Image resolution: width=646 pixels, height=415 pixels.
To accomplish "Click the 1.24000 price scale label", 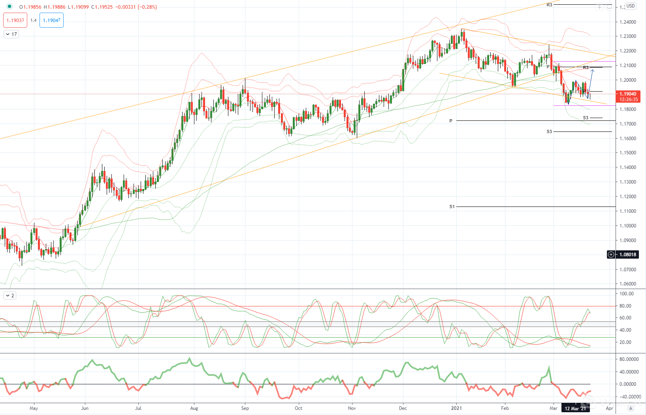I will pos(628,22).
